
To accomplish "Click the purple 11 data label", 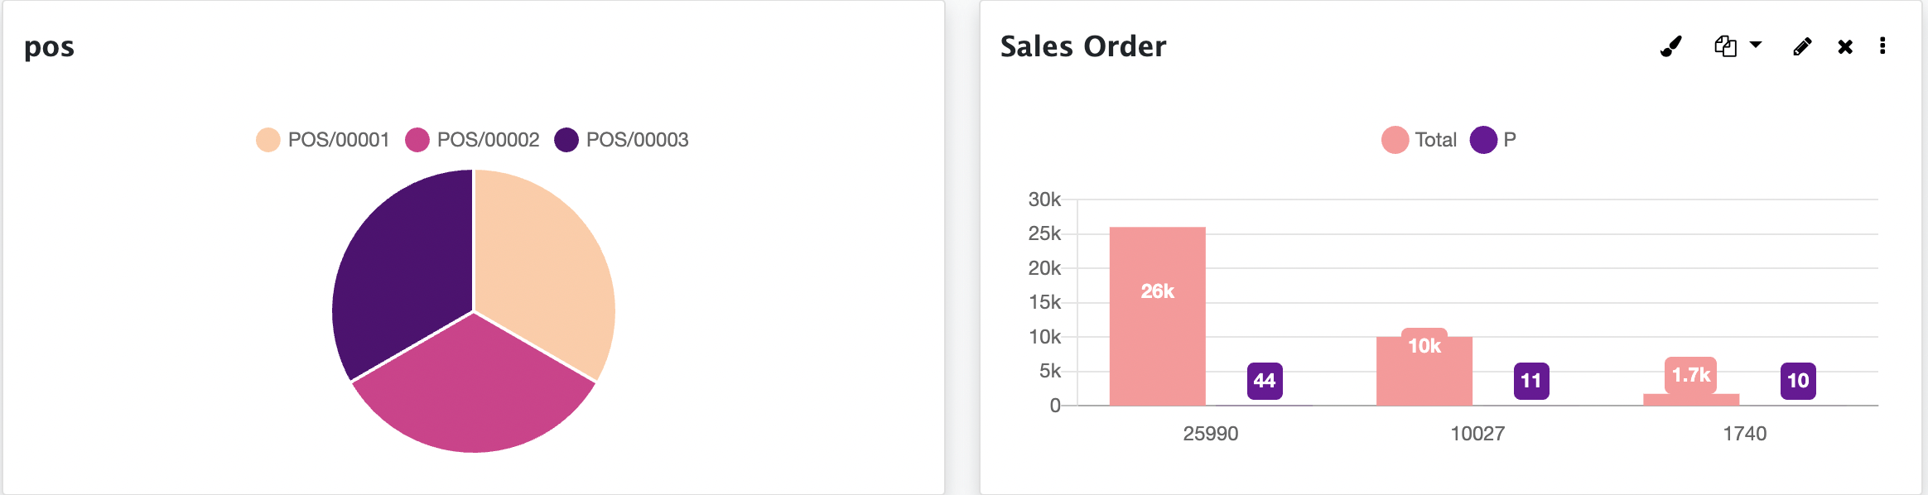I will 1531,381.
